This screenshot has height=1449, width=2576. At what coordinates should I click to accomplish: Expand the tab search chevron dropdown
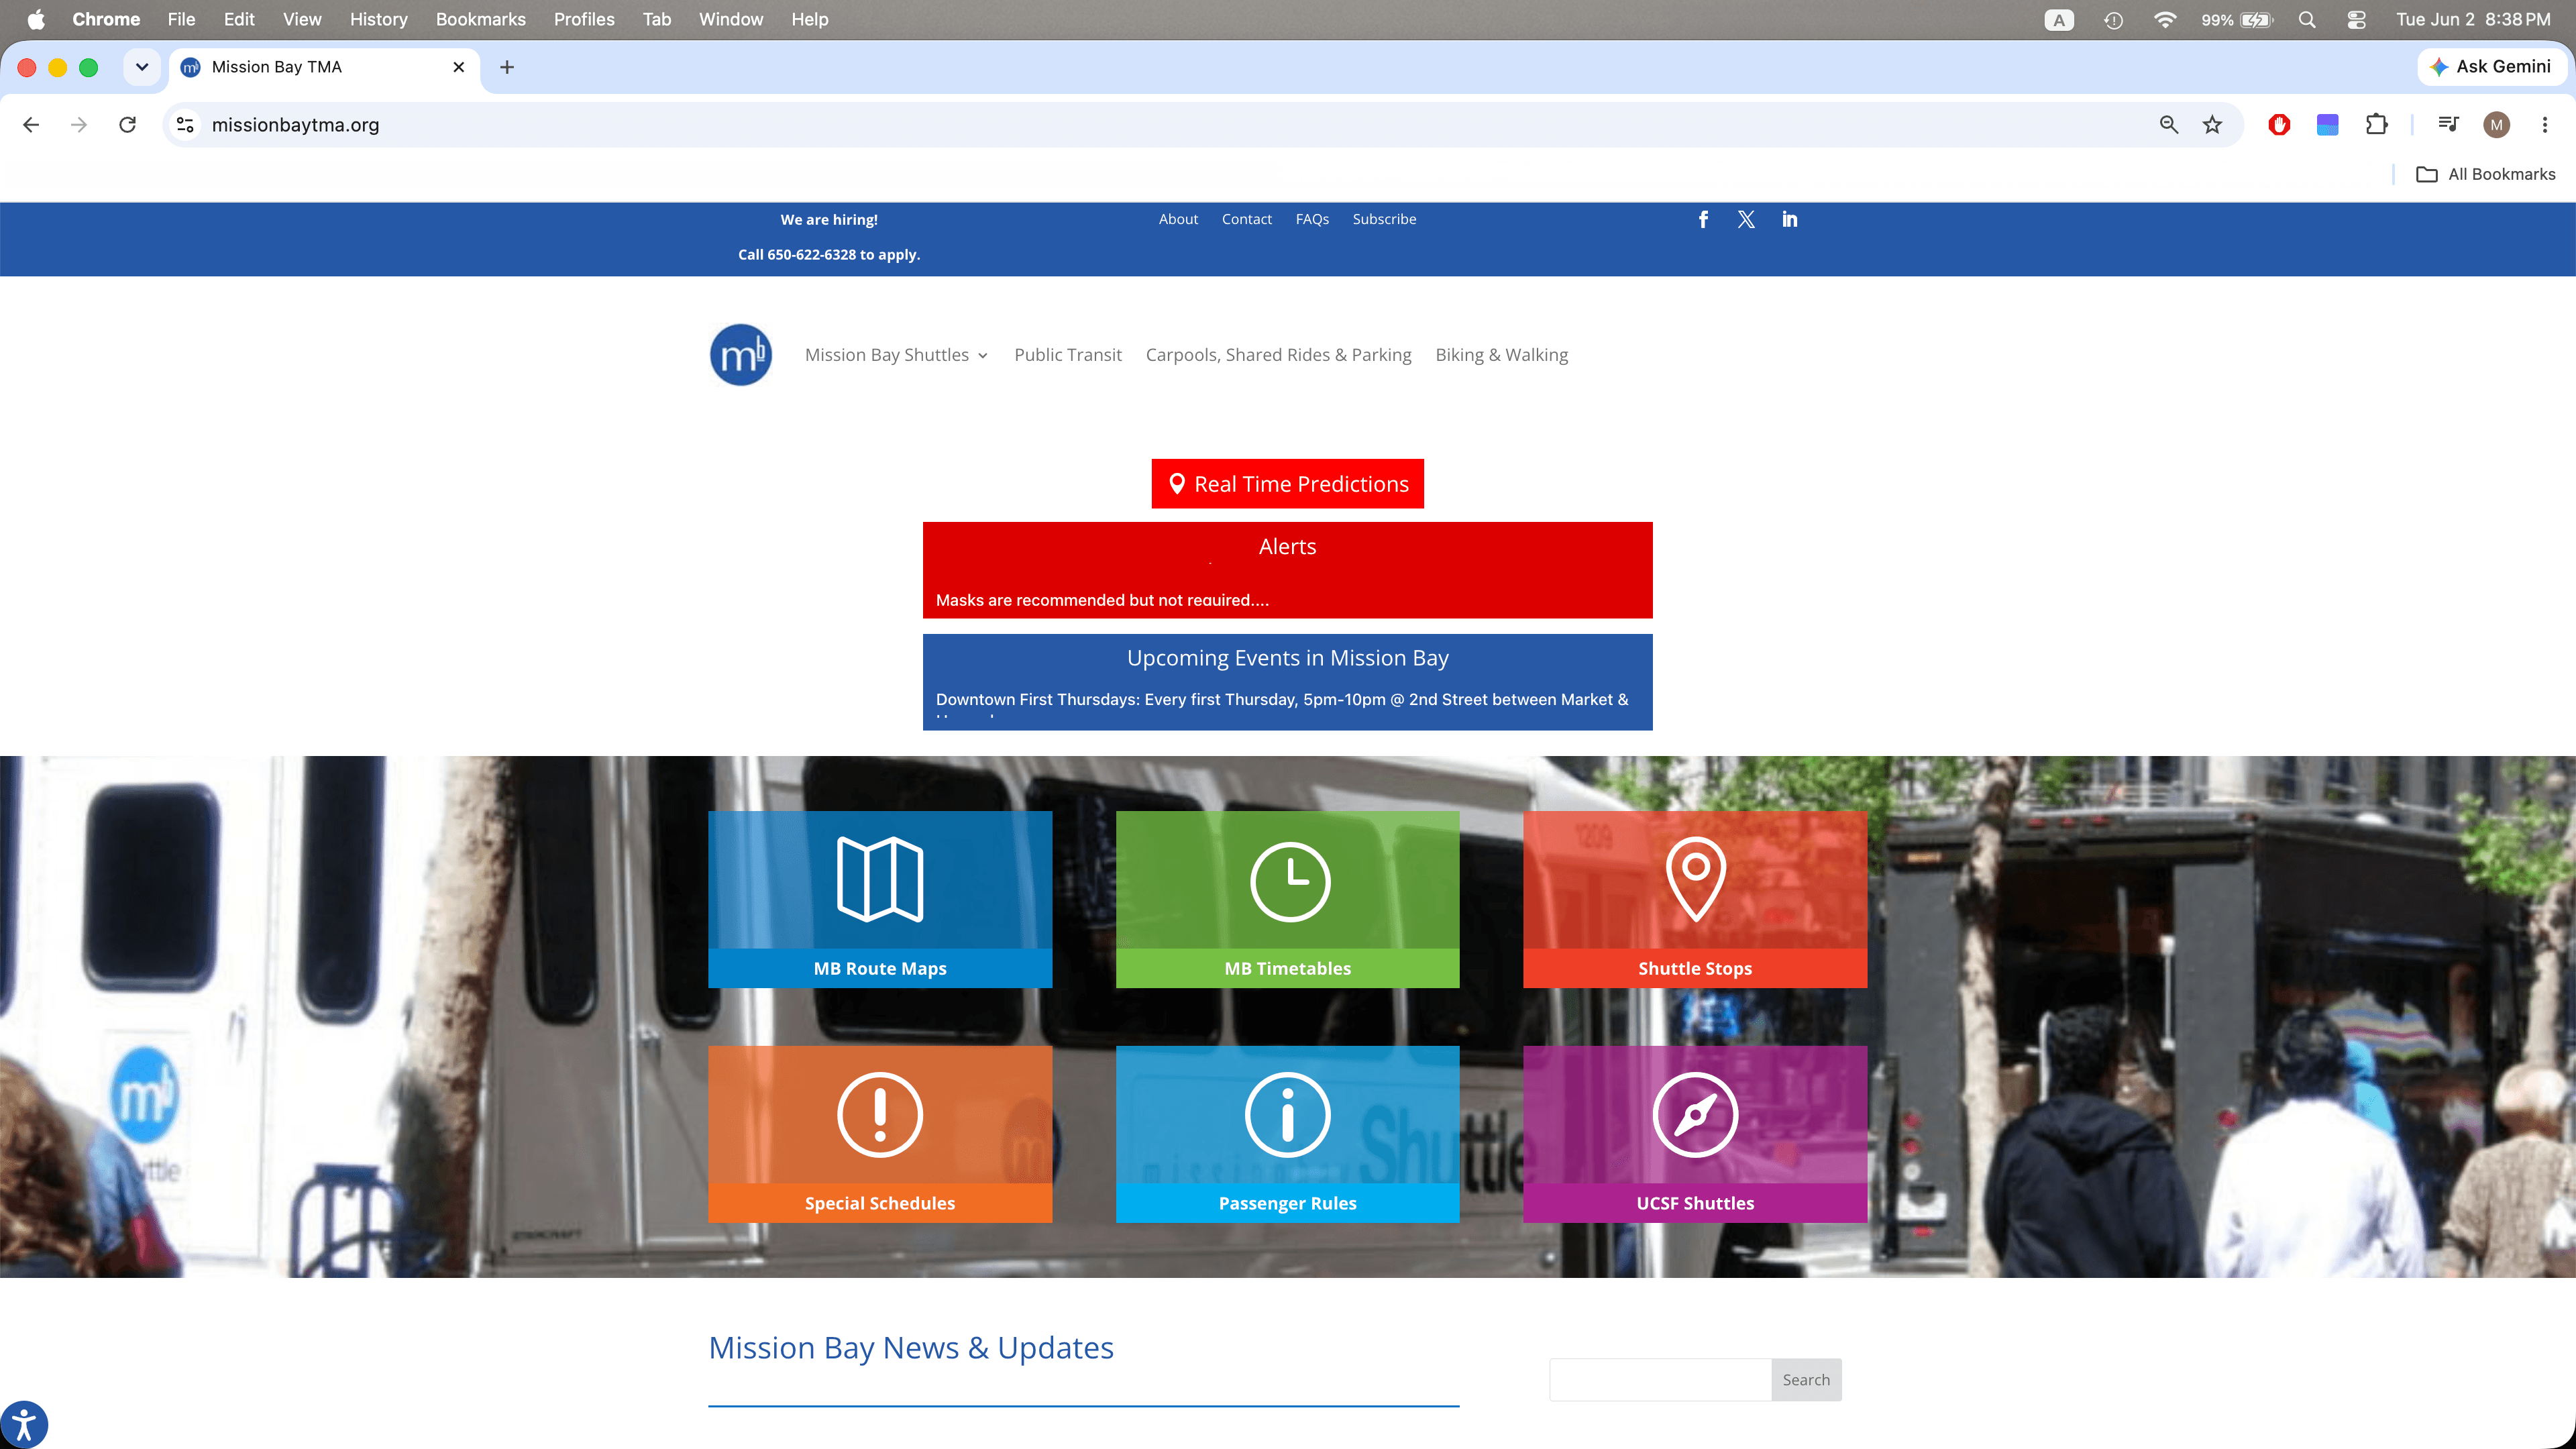tap(142, 67)
